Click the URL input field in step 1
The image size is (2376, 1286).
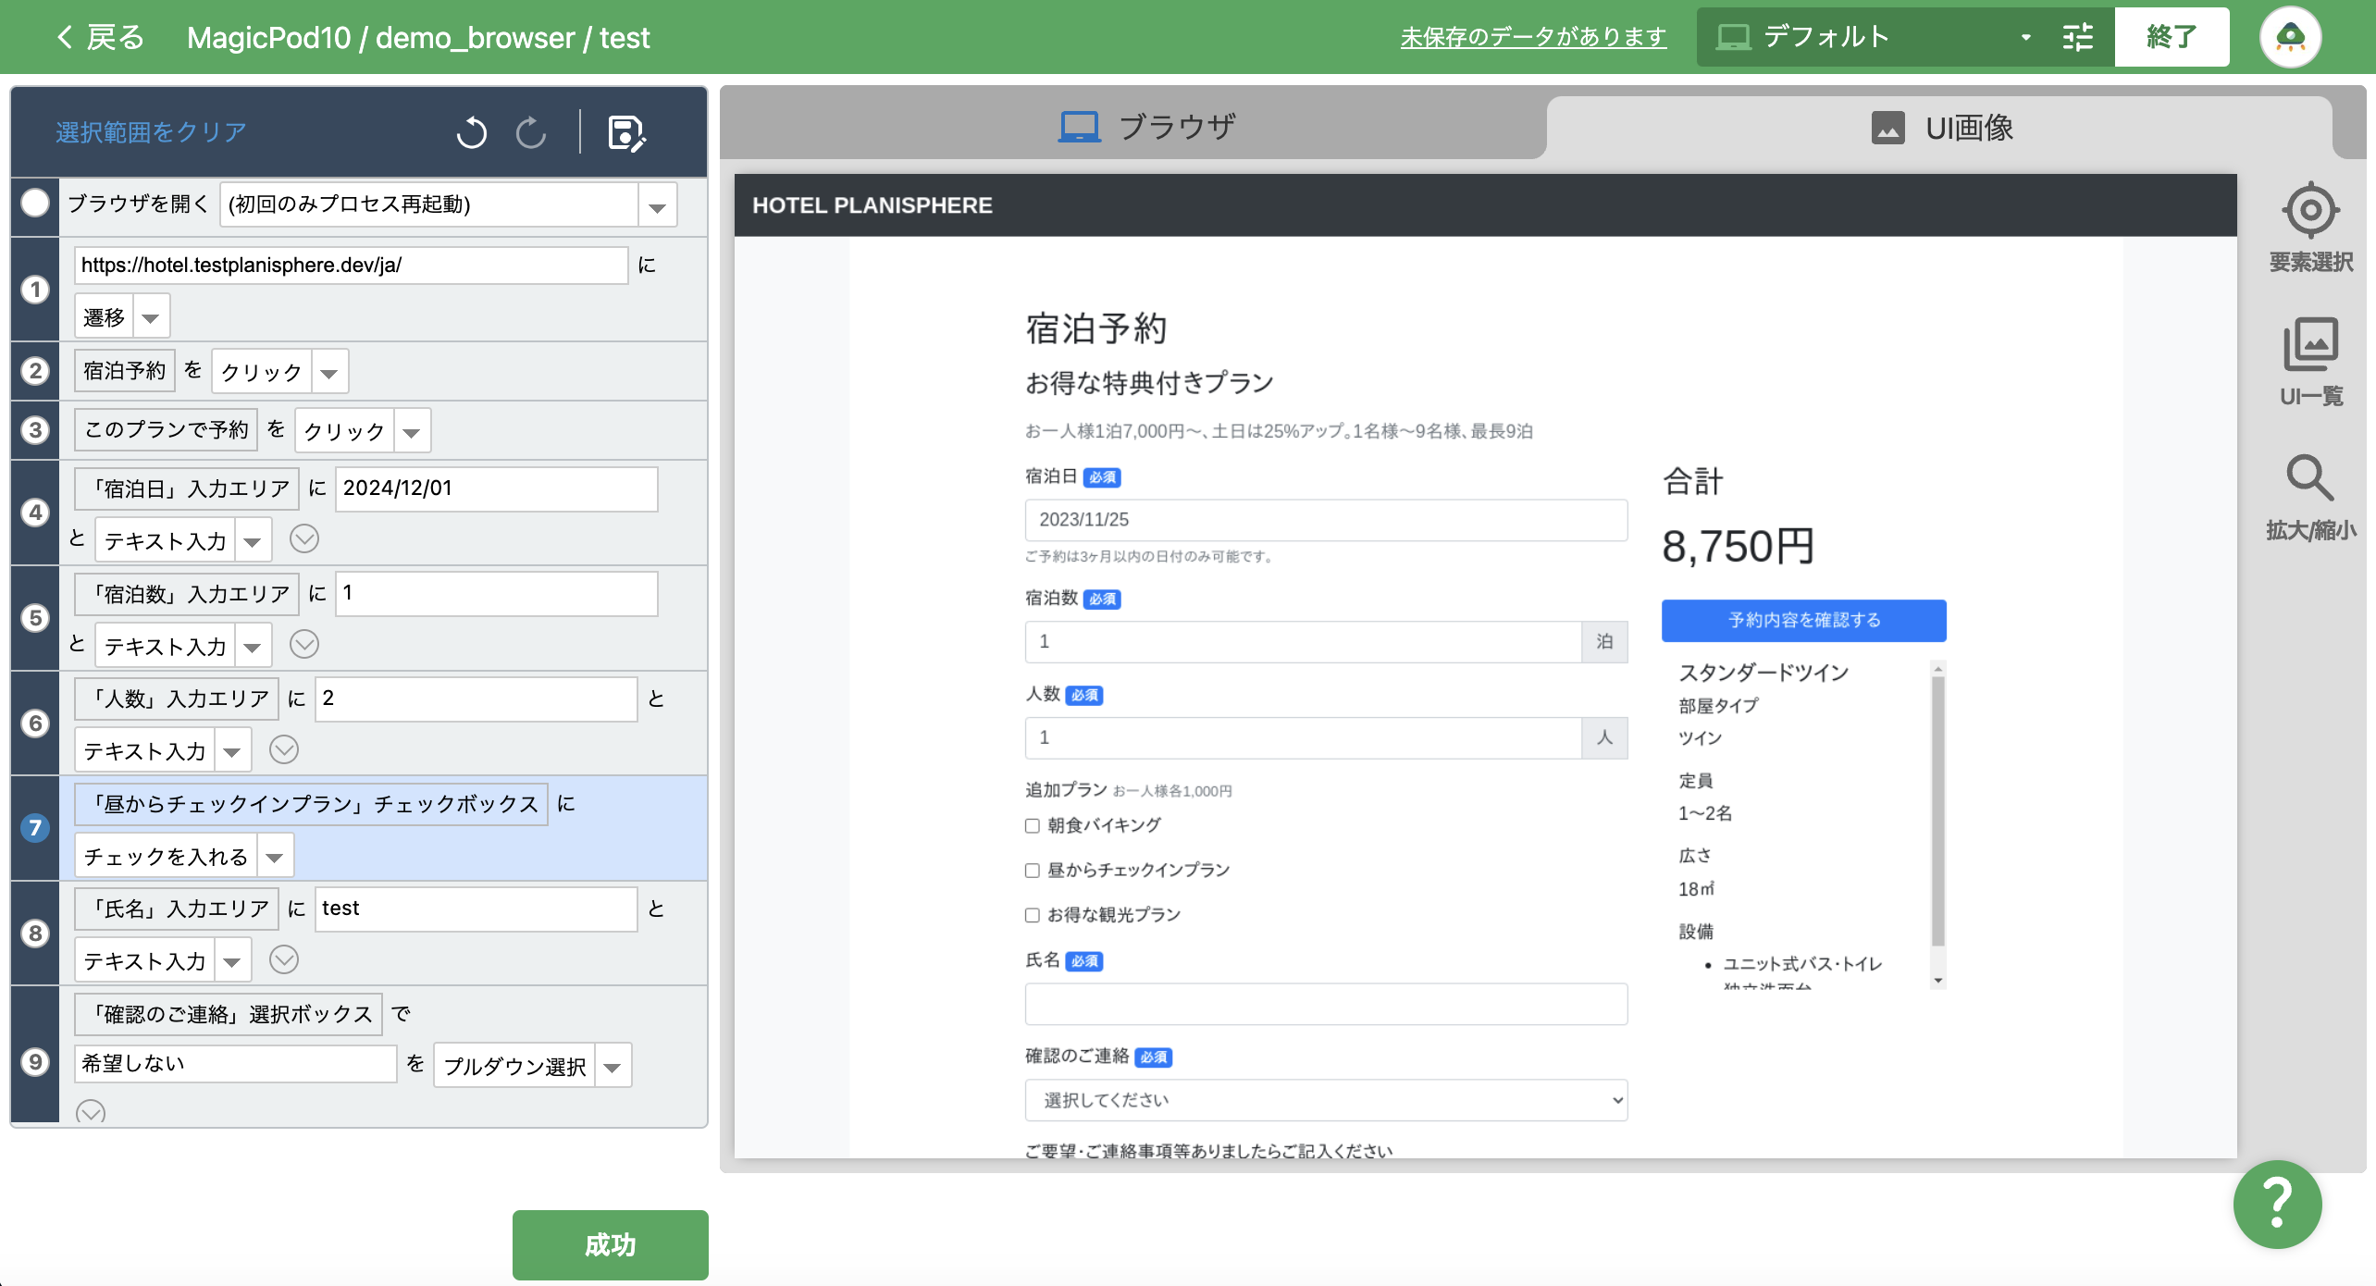click(352, 266)
